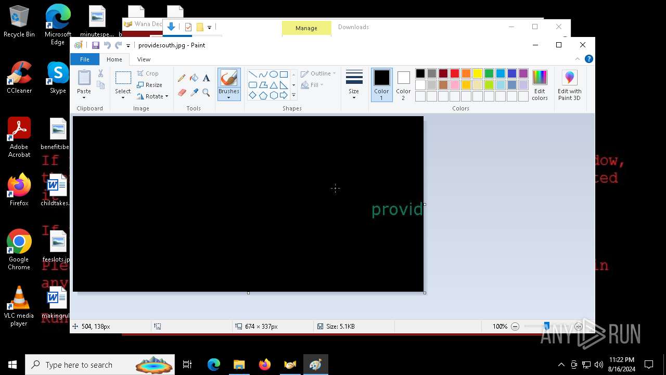Open the notification center icon

pos(649,365)
